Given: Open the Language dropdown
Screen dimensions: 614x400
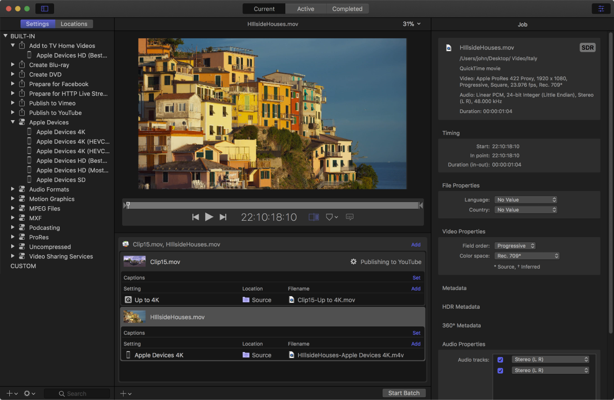Looking at the screenshot, I should click(x=526, y=200).
